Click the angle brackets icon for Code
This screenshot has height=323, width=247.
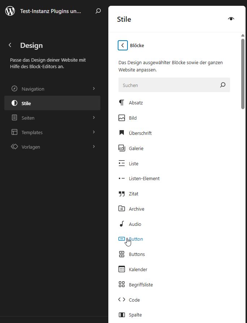coord(122,300)
